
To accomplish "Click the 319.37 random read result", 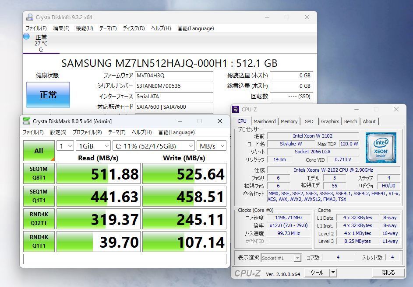I will click(x=99, y=219).
